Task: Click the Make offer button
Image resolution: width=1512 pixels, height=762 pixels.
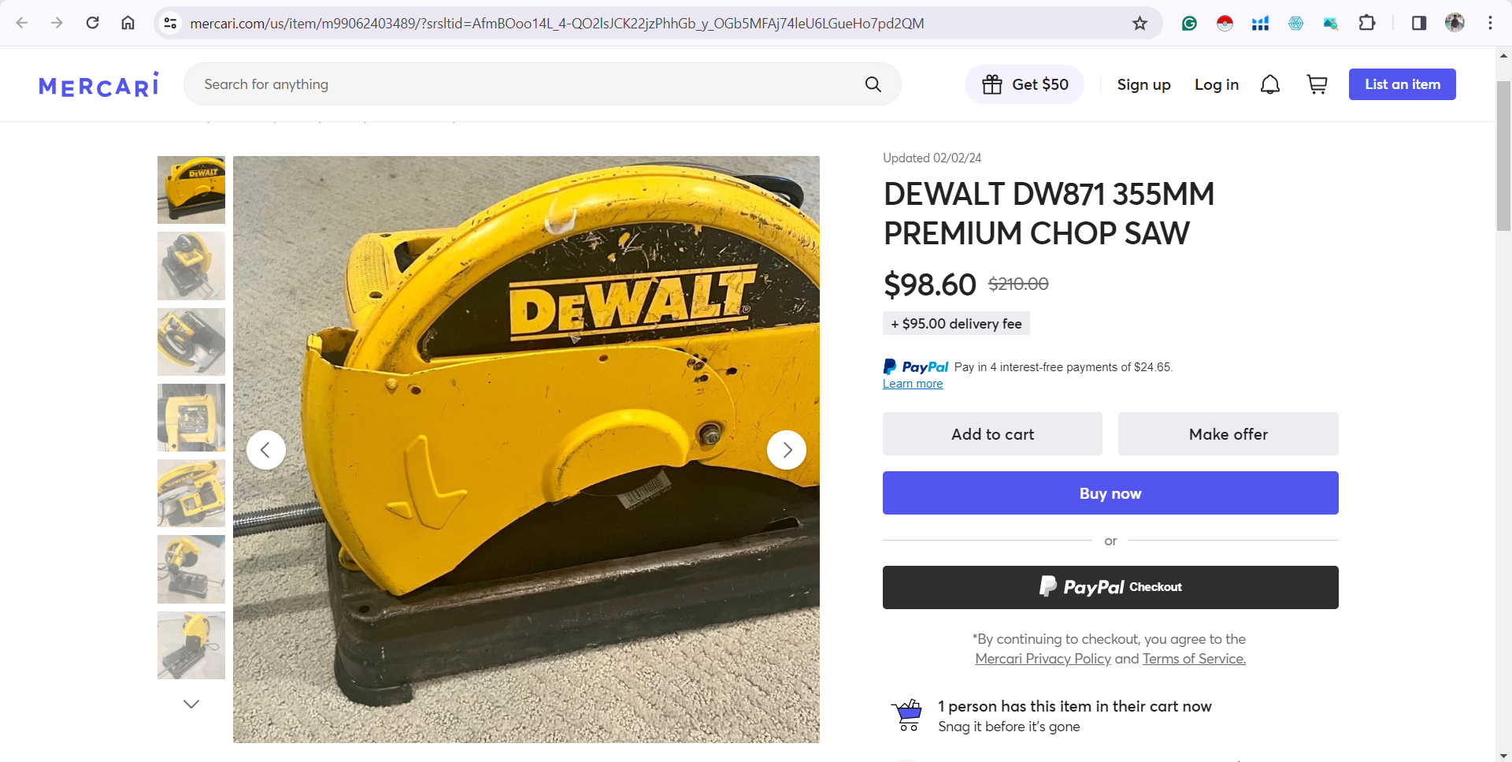Action: 1228,434
